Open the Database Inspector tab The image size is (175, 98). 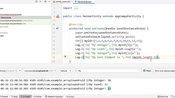tap(54, 96)
